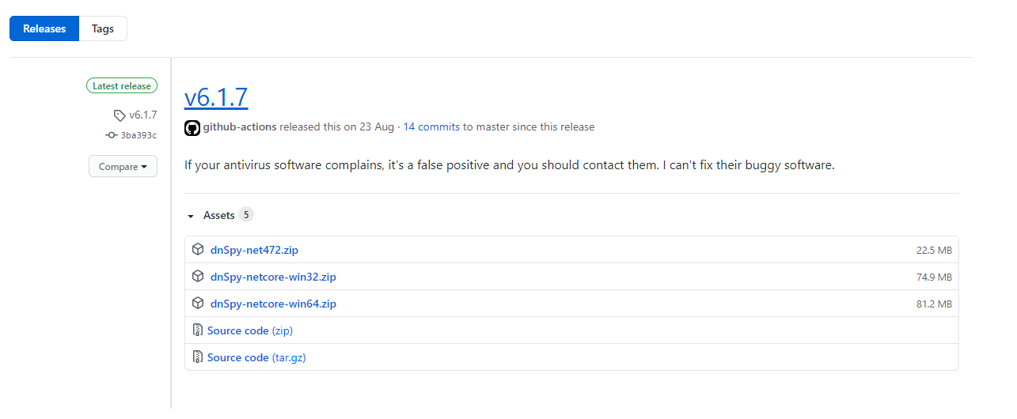Click the file icon for Source code (zip)
This screenshot has height=419, width=1017.
click(198, 330)
